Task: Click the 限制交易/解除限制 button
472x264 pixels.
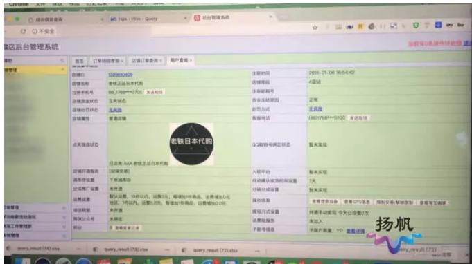Action: pos(394,202)
